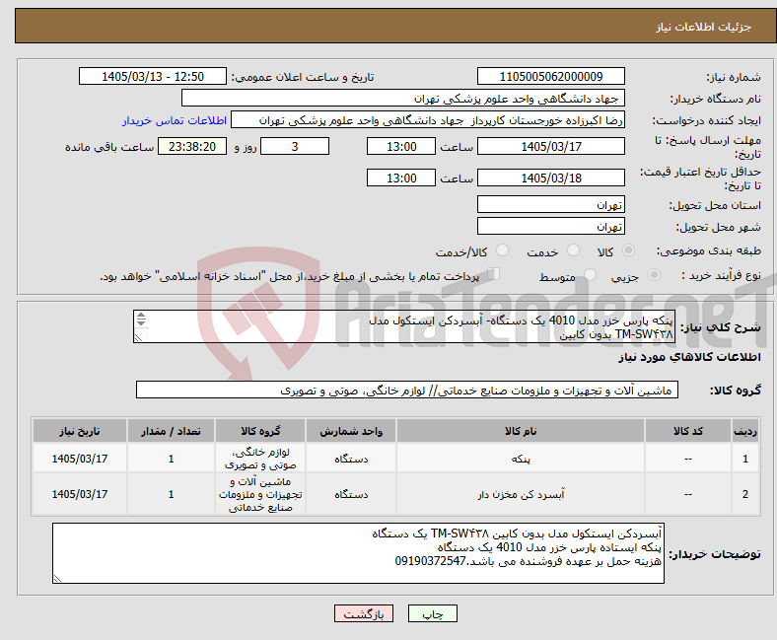Click the تاریخ نیاز column header
Viewport: 777px width, 640px height.
pyautogui.click(x=80, y=431)
